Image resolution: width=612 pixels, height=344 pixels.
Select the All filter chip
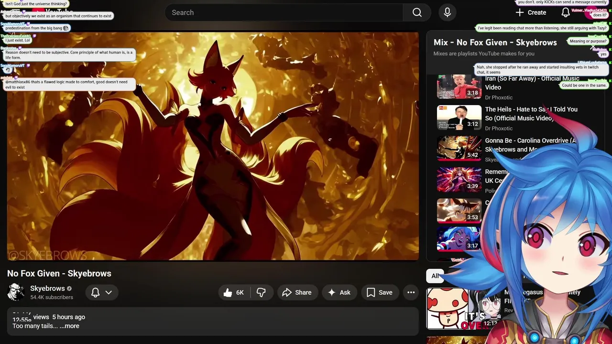coord(435,276)
